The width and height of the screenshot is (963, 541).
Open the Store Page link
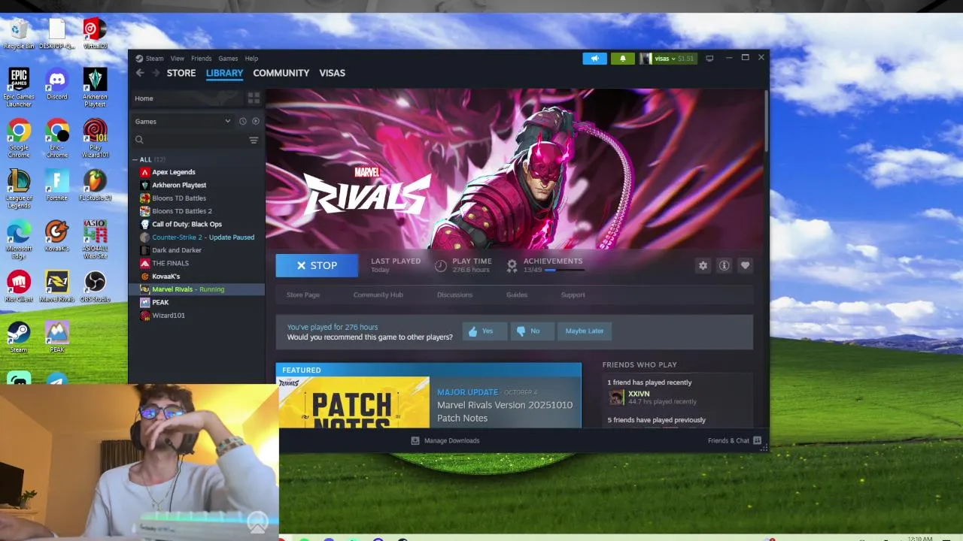(x=303, y=295)
